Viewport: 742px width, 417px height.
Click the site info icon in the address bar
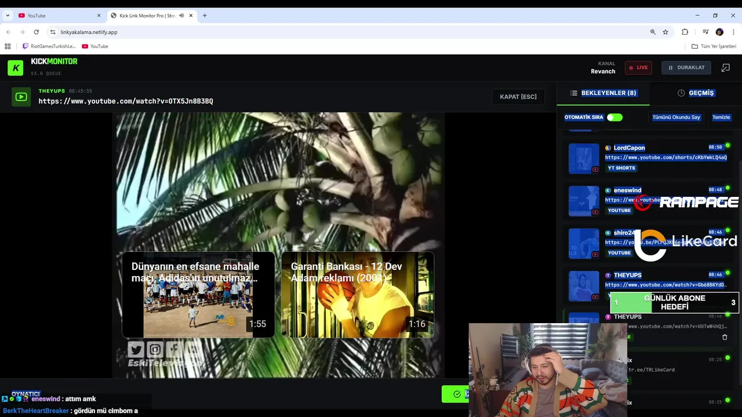click(x=53, y=32)
